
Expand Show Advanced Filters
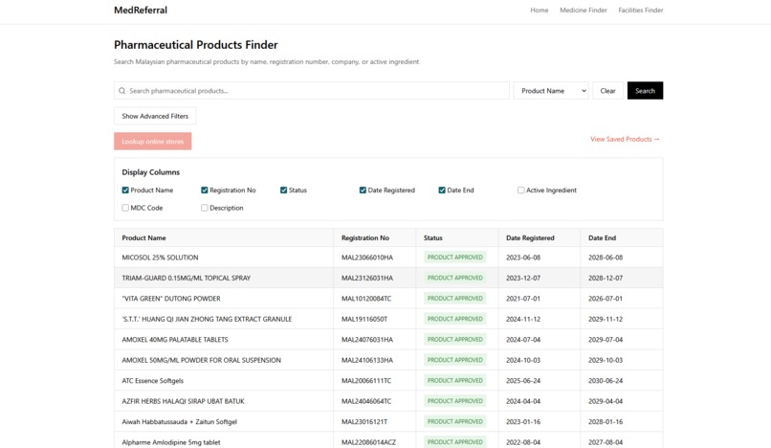click(x=155, y=116)
